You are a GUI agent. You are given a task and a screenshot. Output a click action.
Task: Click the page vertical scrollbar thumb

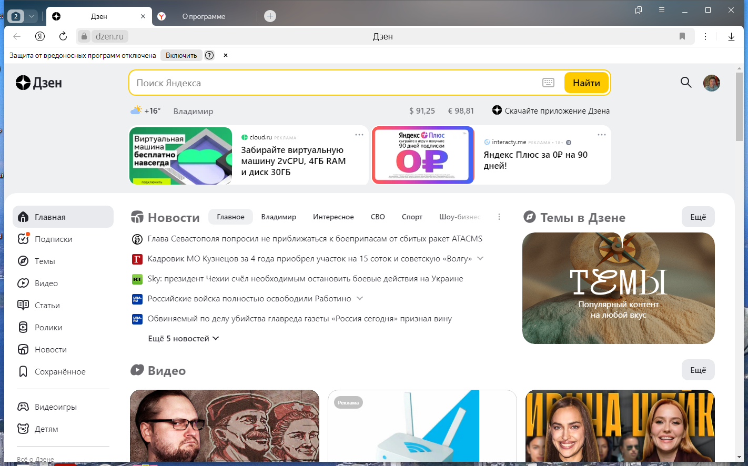(739, 107)
